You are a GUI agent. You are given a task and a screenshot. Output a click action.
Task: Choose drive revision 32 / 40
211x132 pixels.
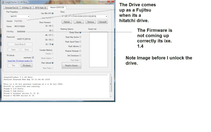(52, 26)
